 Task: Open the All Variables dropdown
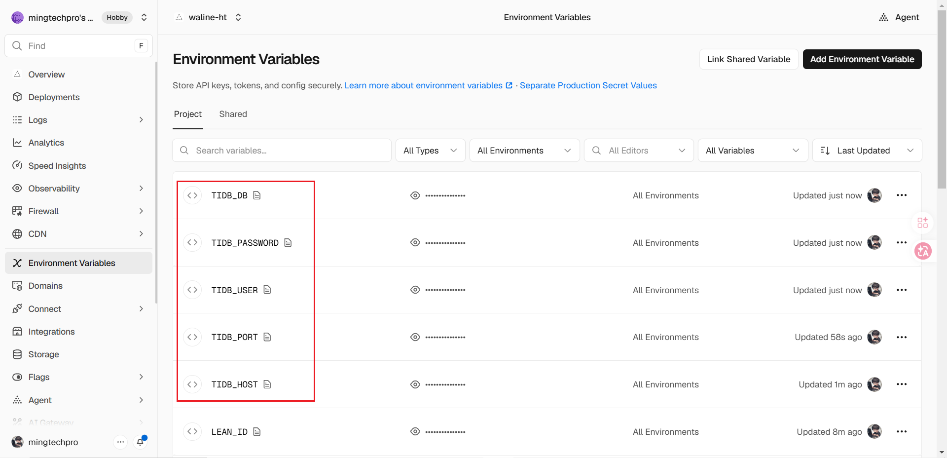[x=753, y=151]
